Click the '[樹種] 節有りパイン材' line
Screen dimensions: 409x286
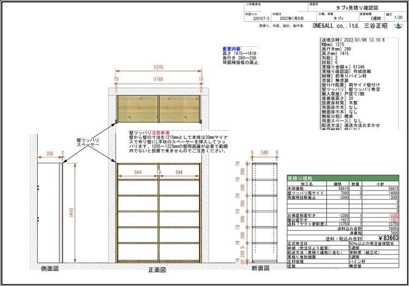[343, 76]
